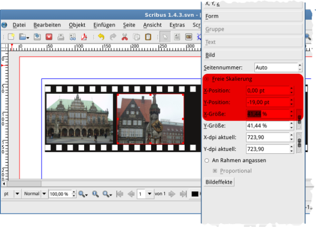Click the Undo arrow icon
The height and width of the screenshot is (227, 316).
coord(101,37)
